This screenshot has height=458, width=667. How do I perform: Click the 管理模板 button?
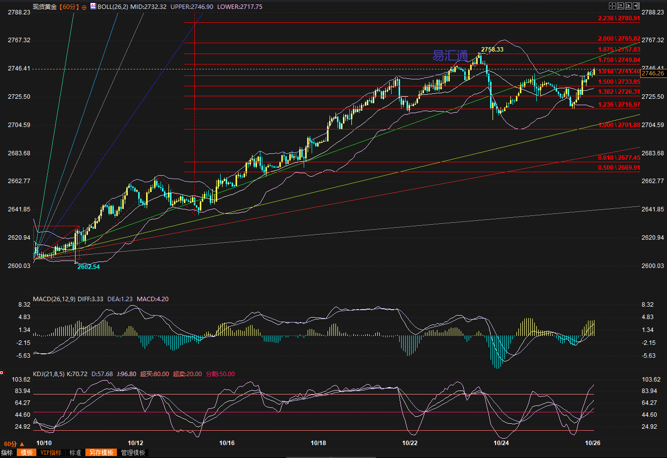point(133,453)
